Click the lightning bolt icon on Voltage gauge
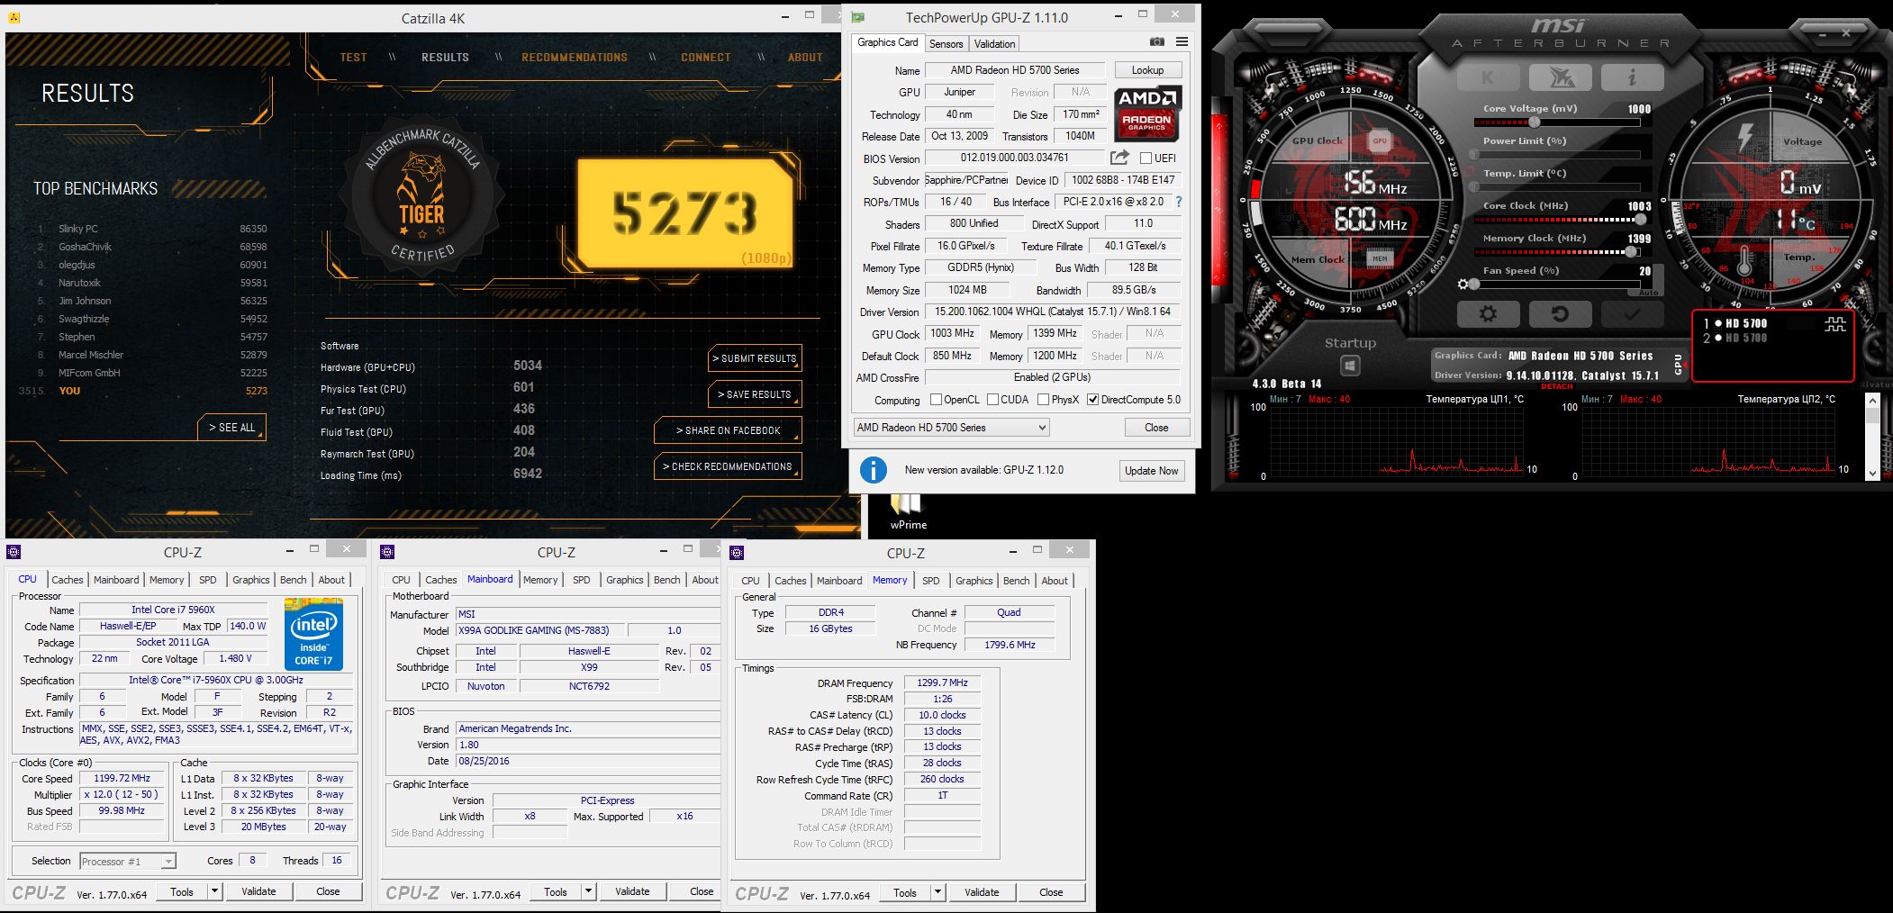Screen dimensions: 1893x913 [1744, 137]
